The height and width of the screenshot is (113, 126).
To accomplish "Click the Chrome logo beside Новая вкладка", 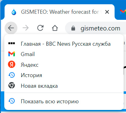I will pos(12,85).
